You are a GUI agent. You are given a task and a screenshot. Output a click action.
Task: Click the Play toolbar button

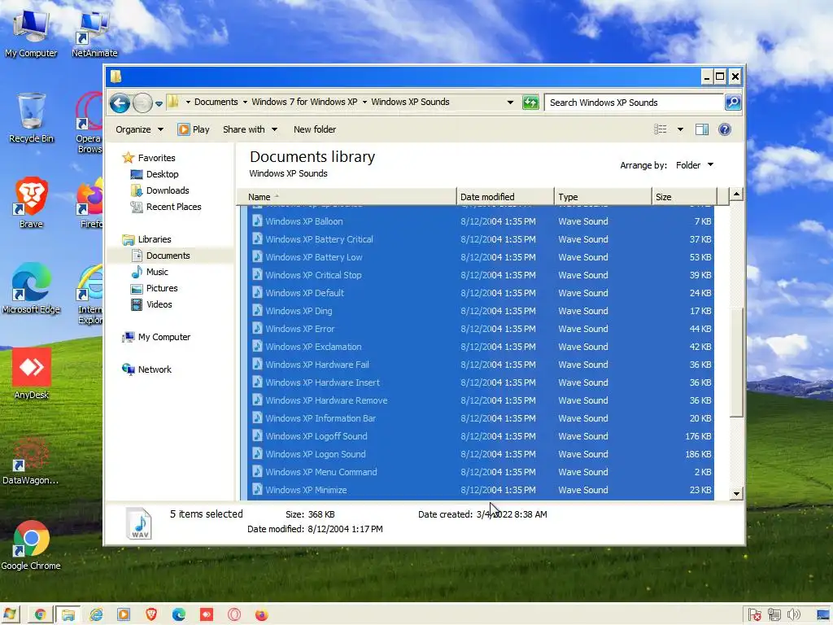coord(194,129)
